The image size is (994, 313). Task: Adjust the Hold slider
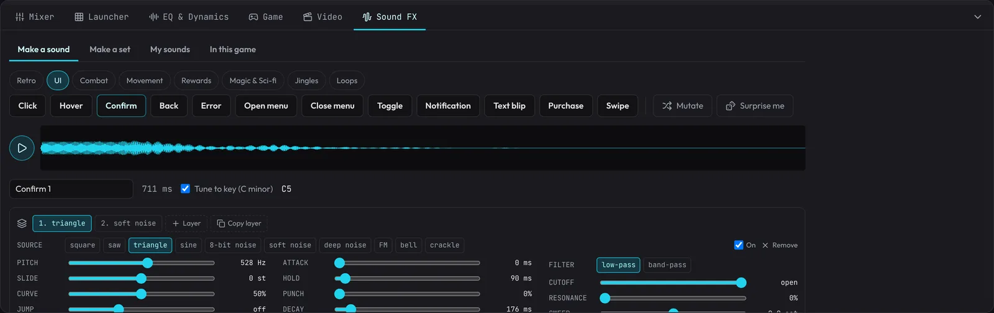[x=407, y=278]
